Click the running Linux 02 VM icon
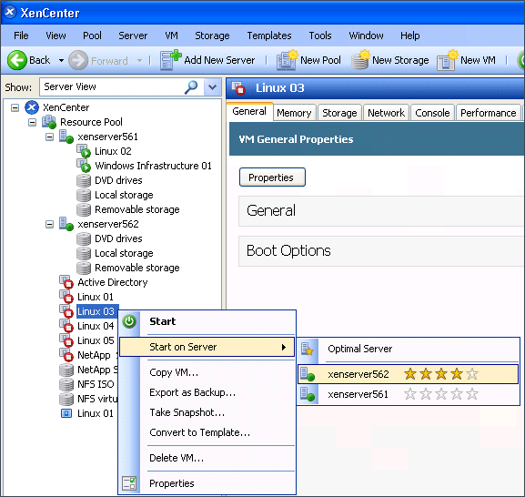 pyautogui.click(x=84, y=151)
